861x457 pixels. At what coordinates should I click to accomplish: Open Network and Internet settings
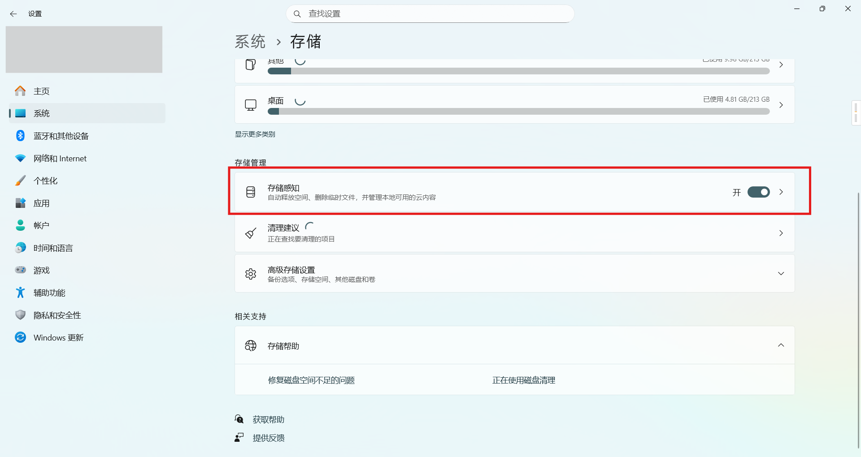pos(60,158)
